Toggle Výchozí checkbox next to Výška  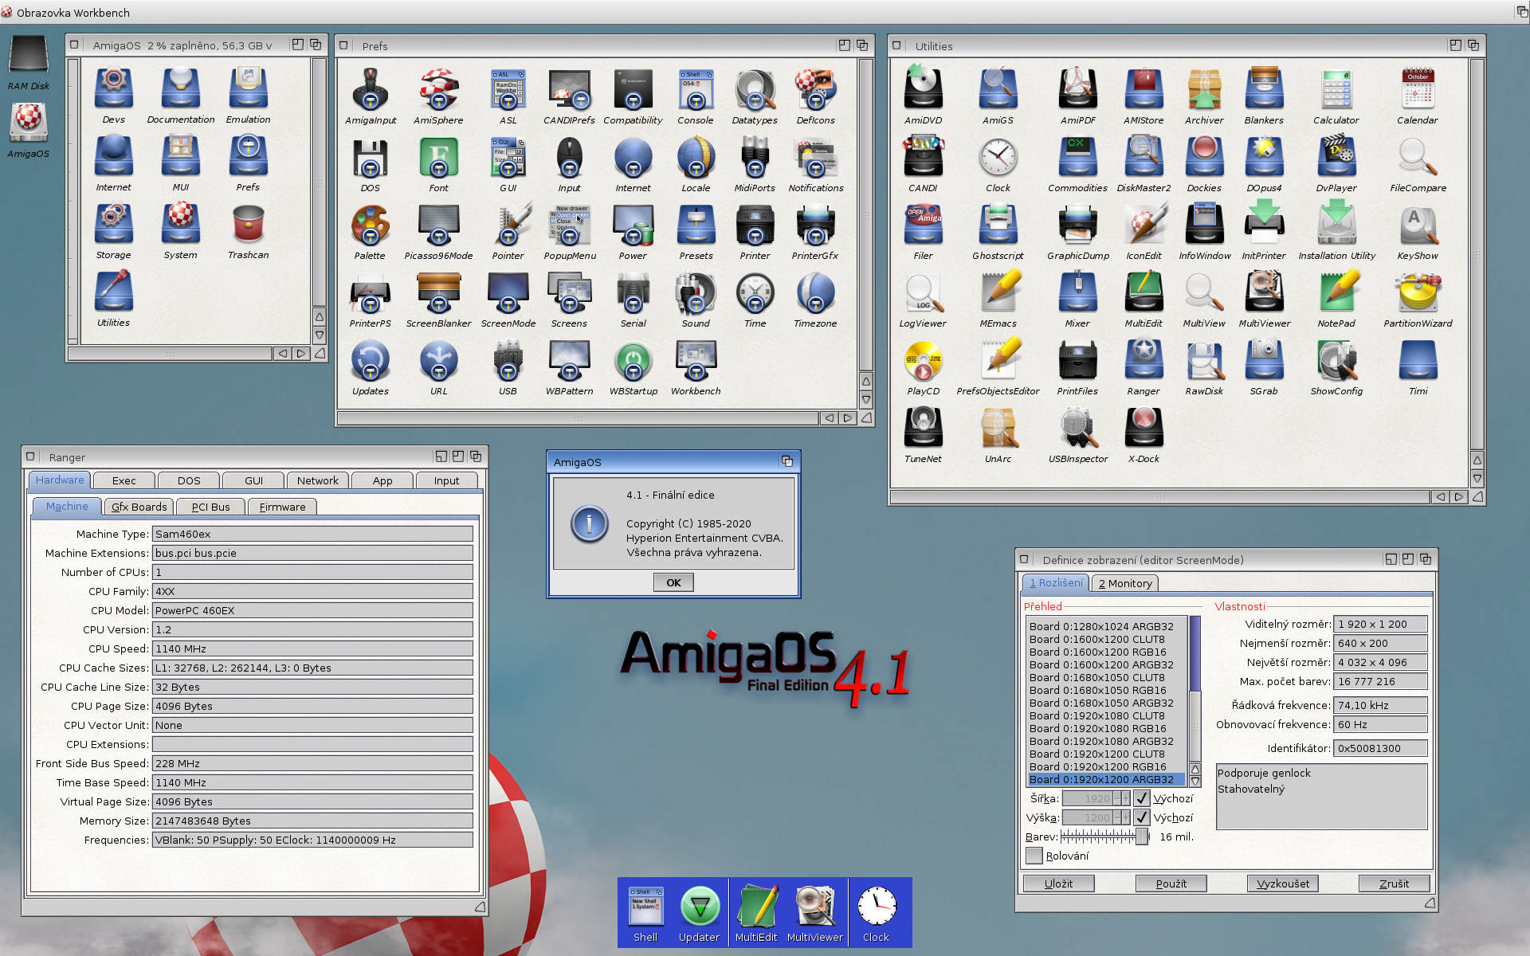(x=1142, y=817)
